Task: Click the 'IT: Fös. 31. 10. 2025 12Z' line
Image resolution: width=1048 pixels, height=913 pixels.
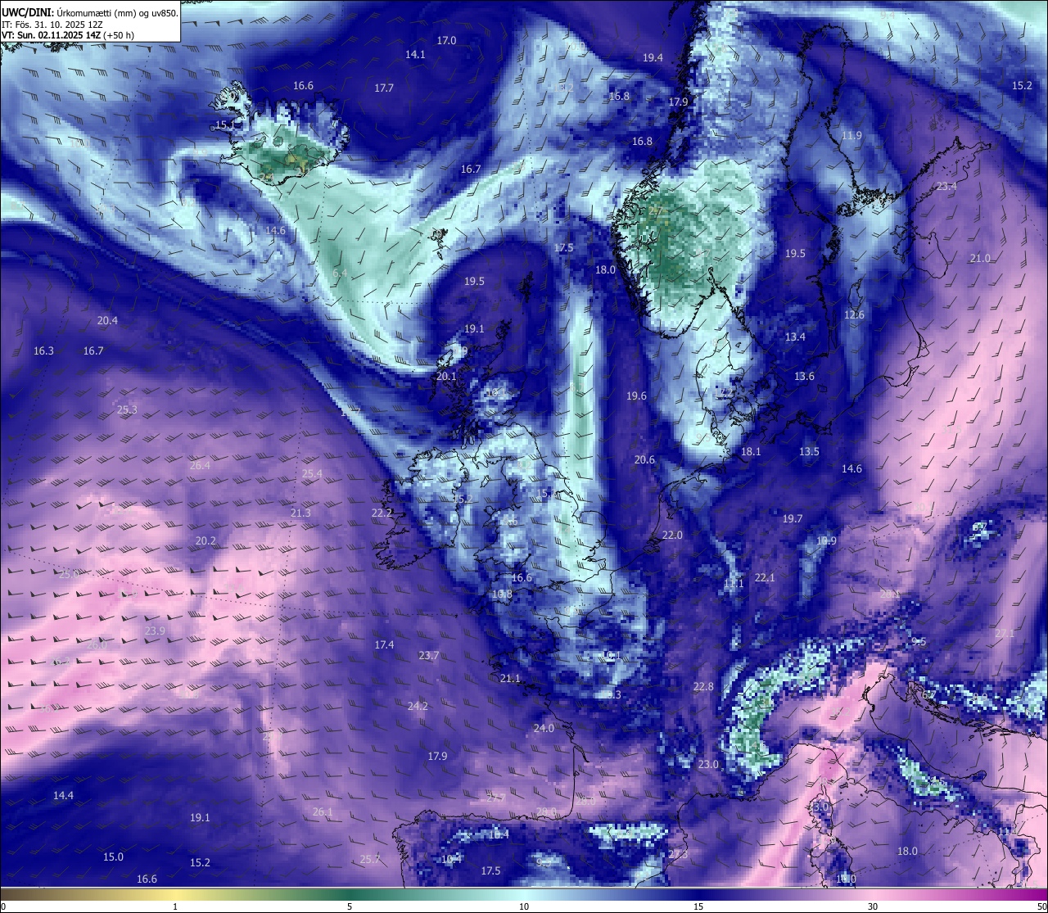Action: coord(52,25)
